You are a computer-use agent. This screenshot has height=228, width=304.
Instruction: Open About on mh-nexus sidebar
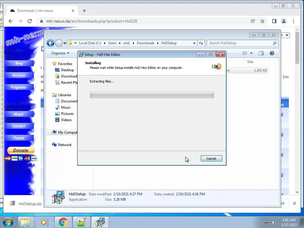click(18, 114)
